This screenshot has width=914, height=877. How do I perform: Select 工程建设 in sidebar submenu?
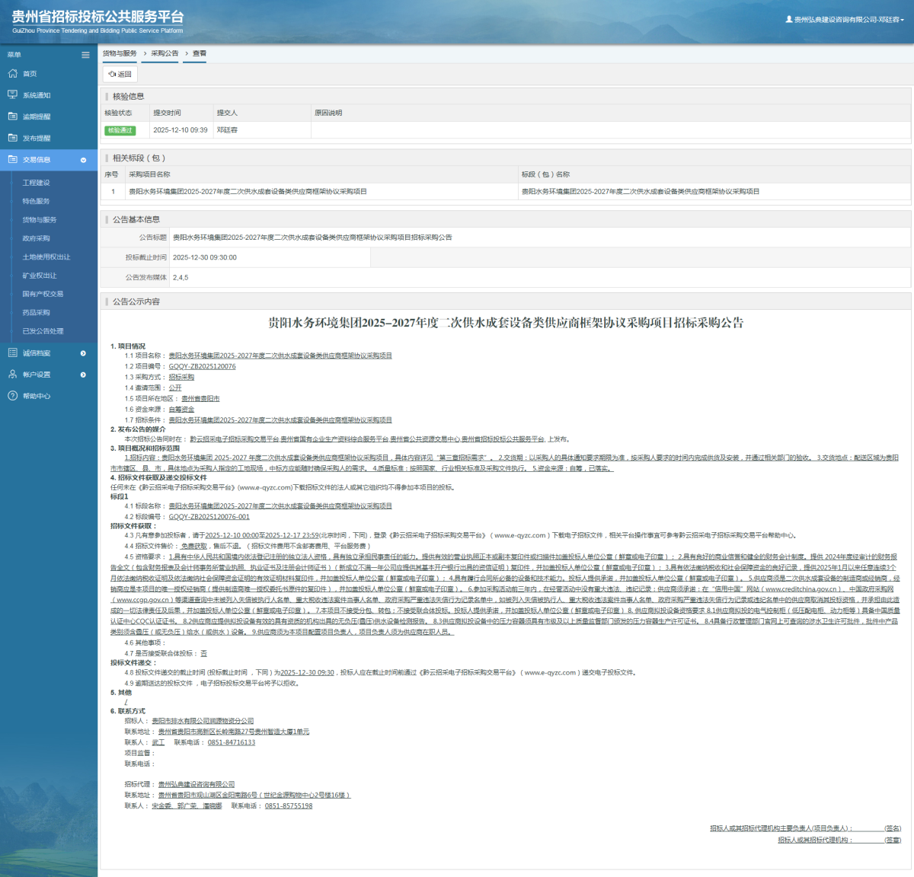[36, 183]
